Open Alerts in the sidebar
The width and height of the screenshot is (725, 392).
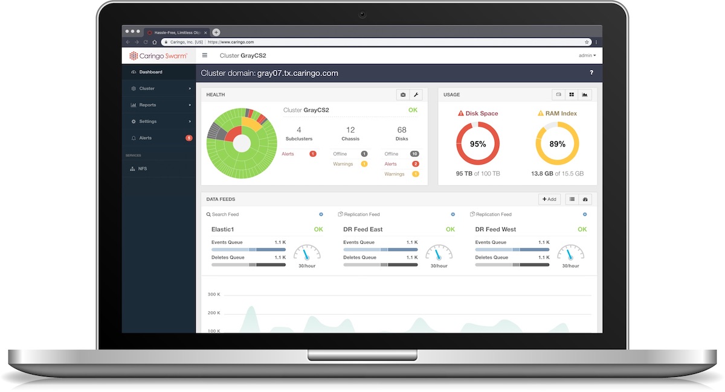coord(159,138)
